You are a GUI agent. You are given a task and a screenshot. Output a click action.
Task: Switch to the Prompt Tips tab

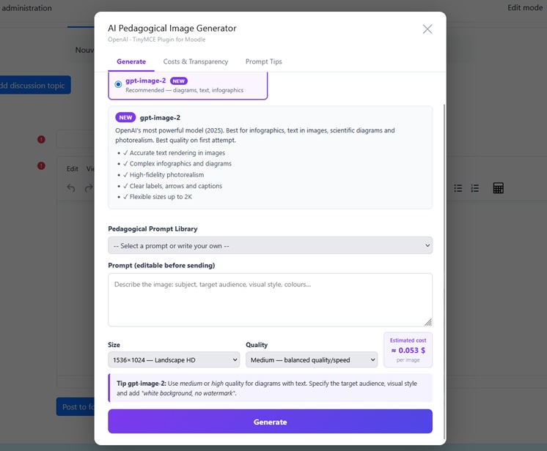pos(264,61)
